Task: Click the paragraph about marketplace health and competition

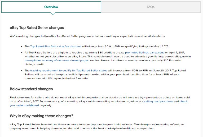Action: (x=97, y=126)
